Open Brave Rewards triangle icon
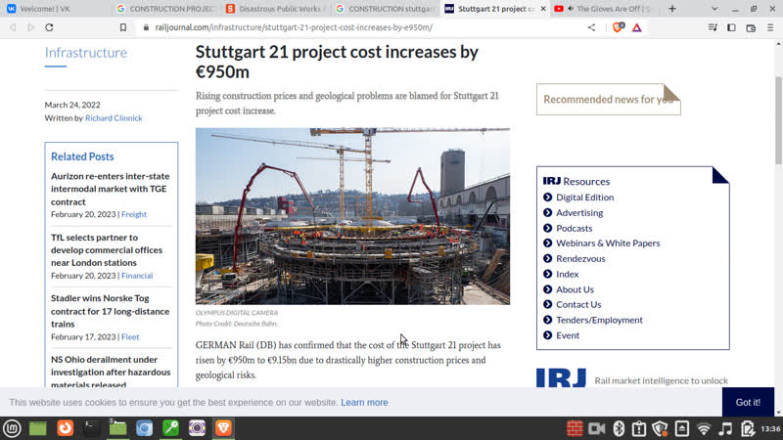This screenshot has height=440, width=783. point(637,28)
